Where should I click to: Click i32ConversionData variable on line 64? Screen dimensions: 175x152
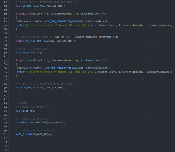tap(29, 68)
